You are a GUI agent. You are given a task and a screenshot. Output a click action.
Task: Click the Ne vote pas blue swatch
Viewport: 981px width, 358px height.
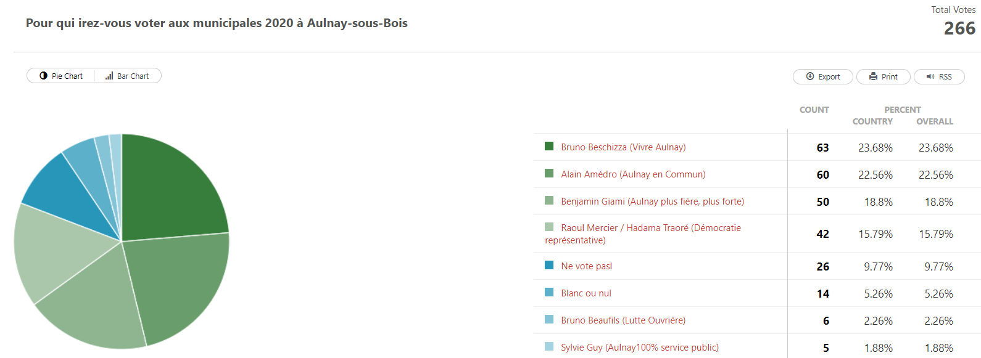point(549,265)
